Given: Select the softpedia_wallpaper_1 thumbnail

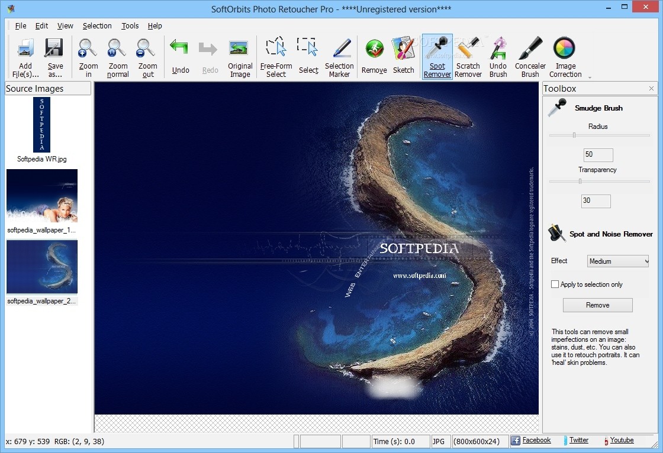Looking at the screenshot, I should (42, 196).
